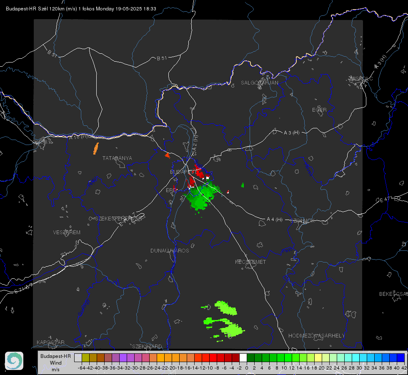408x375 pixels.
Task: Pick the violet swatch between -34 and -32
Action: click(123, 357)
